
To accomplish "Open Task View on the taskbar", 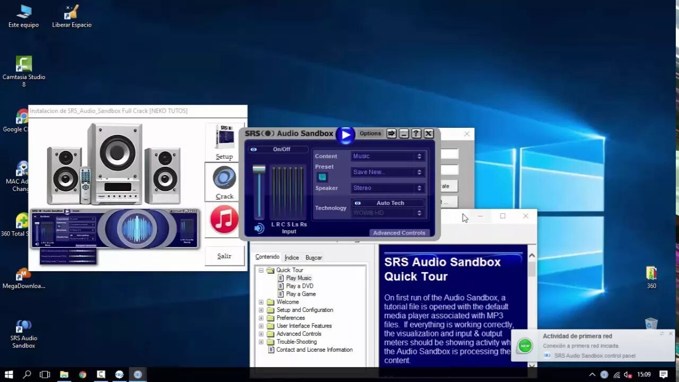I will (45, 375).
